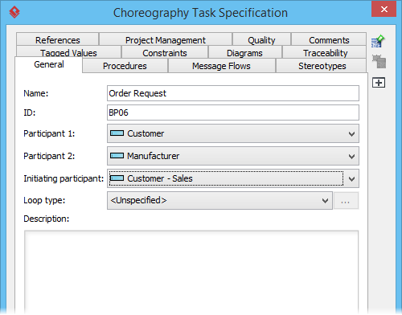Click the ID field containing BP06
This screenshot has height=315, width=402.
pos(233,112)
